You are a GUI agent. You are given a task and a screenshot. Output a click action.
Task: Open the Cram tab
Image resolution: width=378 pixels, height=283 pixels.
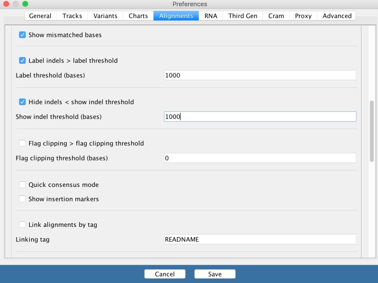275,16
